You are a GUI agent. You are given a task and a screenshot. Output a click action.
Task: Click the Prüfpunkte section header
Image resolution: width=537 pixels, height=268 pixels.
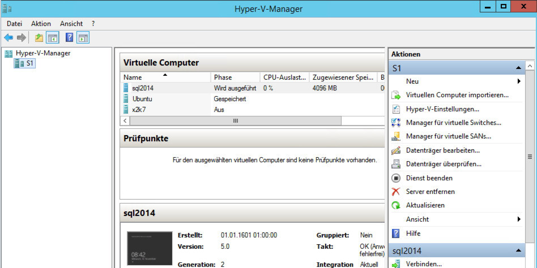252,139
